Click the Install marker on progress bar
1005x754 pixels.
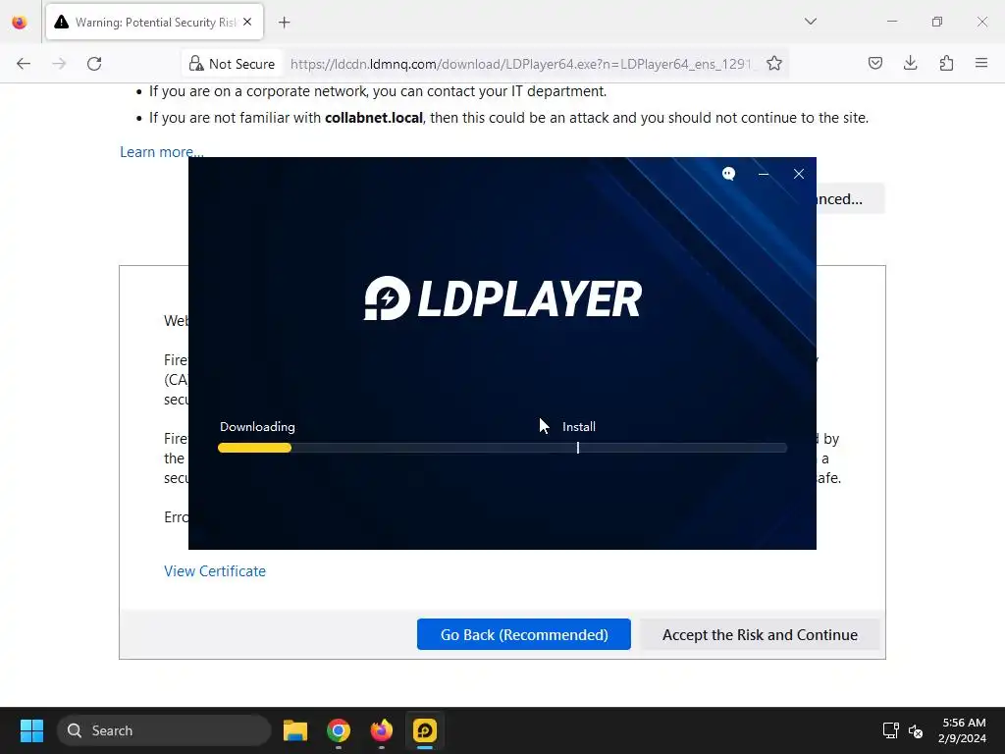tap(577, 448)
